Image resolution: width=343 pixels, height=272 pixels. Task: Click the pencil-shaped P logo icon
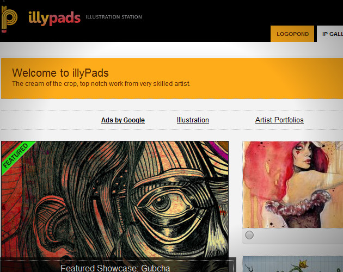[9, 19]
